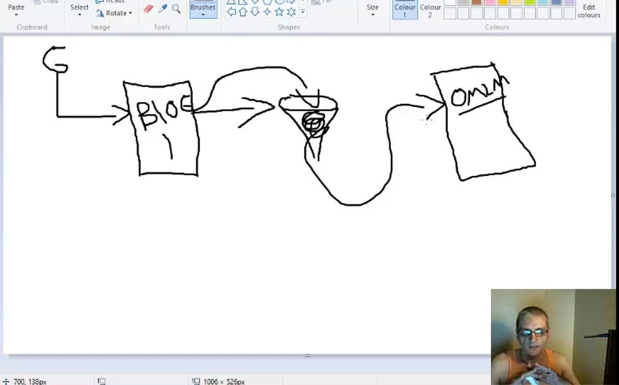Pick the lime green colour swatch
The image size is (619, 385).
[530, 2]
